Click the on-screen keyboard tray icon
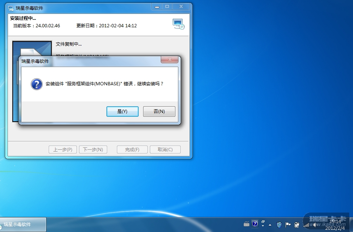Viewport: 353px width, 232px height. click(247, 224)
